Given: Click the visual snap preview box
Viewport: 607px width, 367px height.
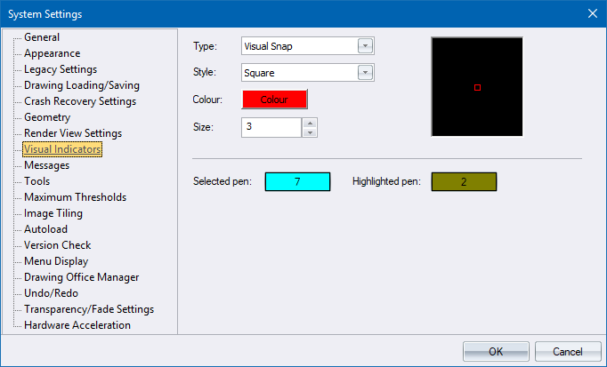Looking at the screenshot, I should pos(477,87).
